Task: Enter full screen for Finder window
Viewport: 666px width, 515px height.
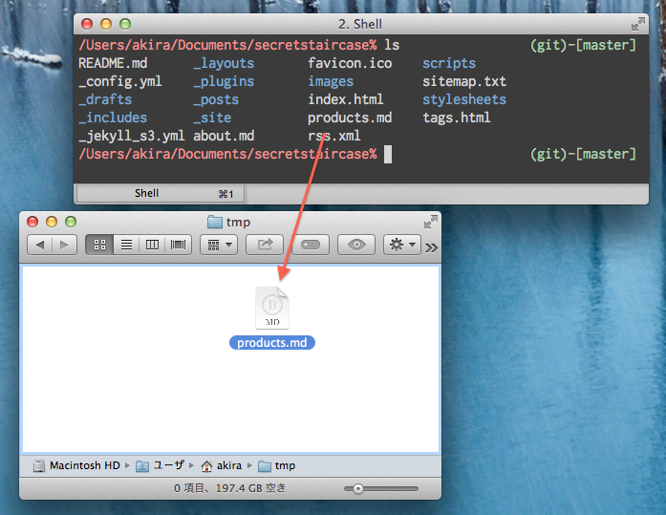Action: (431, 222)
